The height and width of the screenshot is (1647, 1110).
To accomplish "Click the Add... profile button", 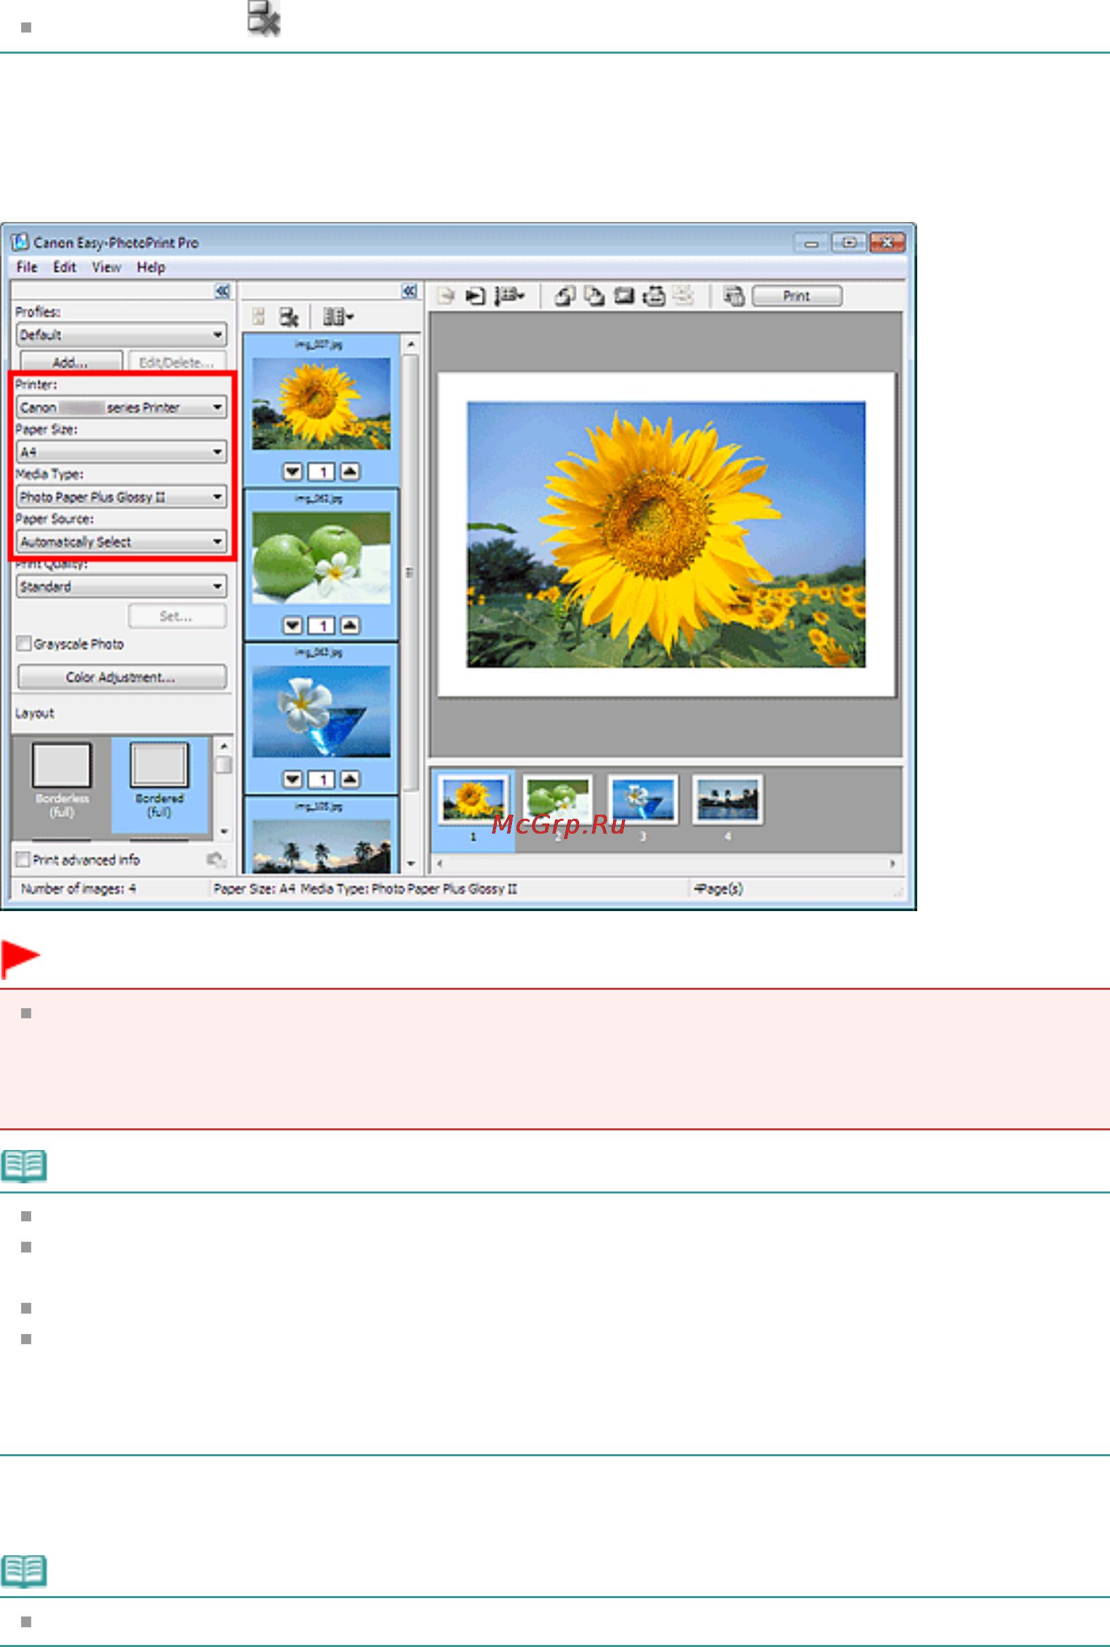I will 71,363.
